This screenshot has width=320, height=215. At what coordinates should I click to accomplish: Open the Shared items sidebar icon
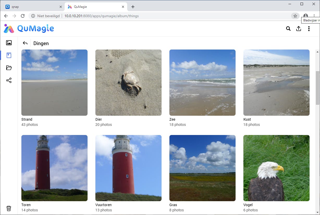click(x=9, y=80)
